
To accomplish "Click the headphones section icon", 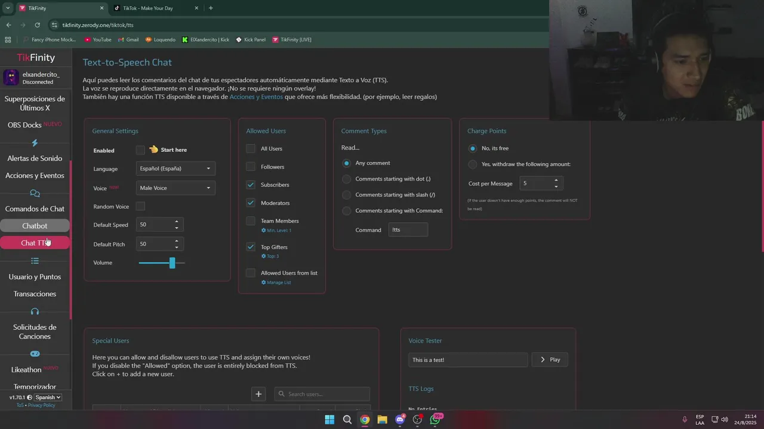I will pyautogui.click(x=35, y=312).
